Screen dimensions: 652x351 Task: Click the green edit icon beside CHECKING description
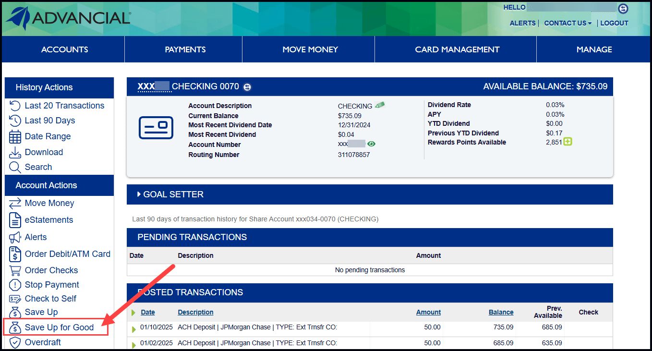pos(380,106)
